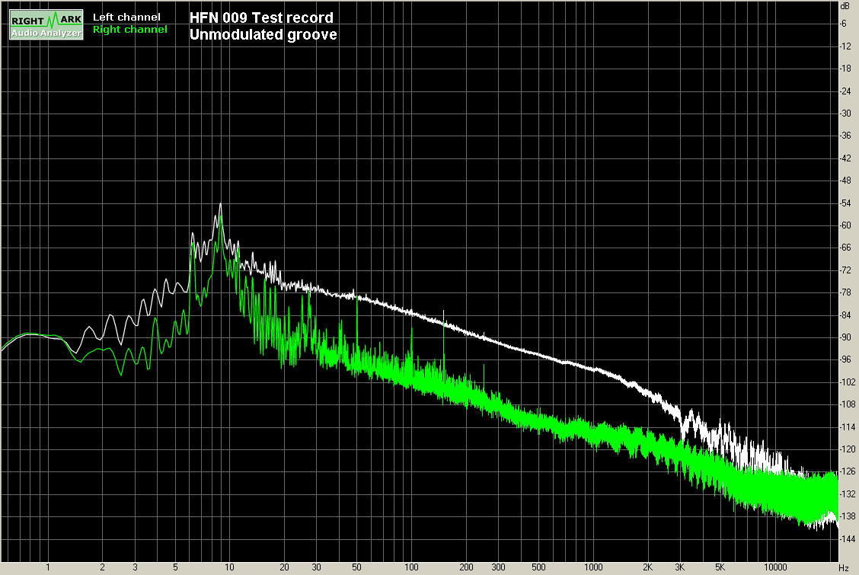Select the 'Right channel' legend label
The width and height of the screenshot is (859, 575).
point(129,30)
